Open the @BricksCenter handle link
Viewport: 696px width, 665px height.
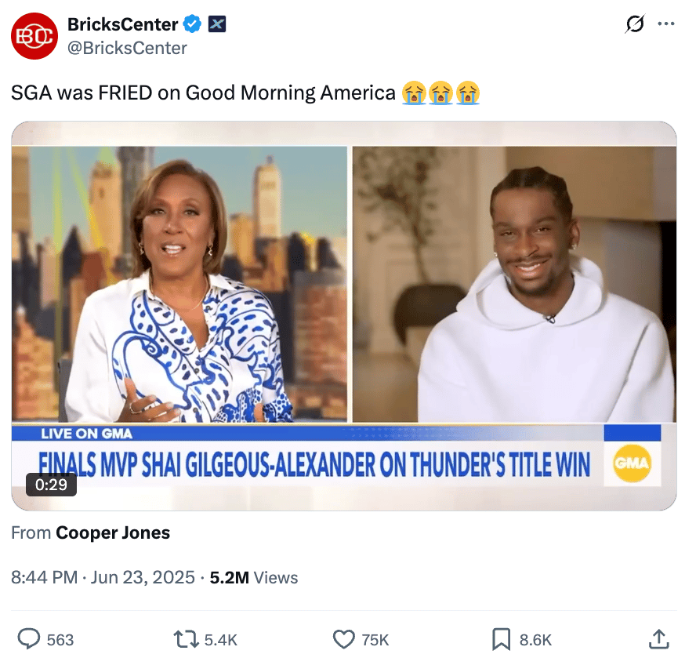tap(127, 48)
